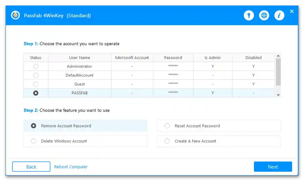The height and width of the screenshot is (181, 304).
Task: Open the globe language icon
Action: coord(264,15)
